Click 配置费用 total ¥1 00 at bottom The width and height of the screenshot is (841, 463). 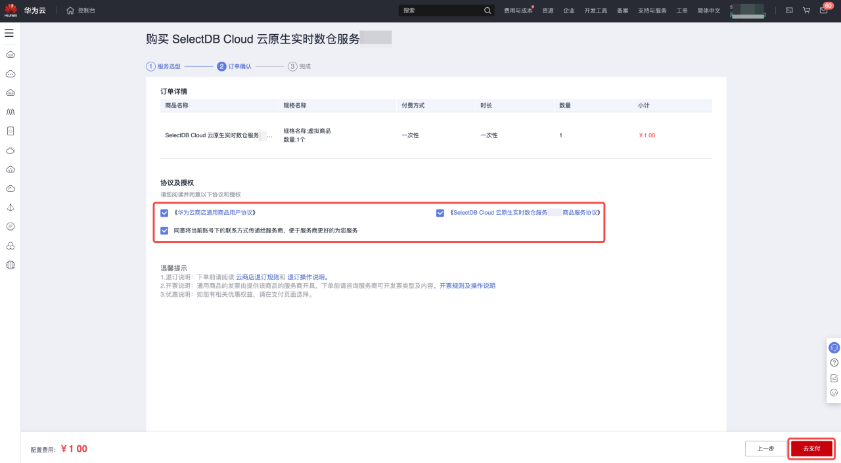click(74, 449)
